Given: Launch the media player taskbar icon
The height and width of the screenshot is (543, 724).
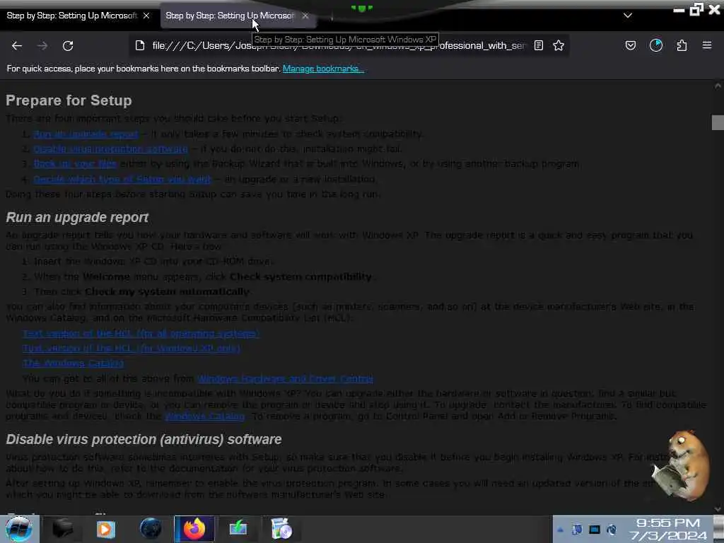Looking at the screenshot, I should (105, 529).
